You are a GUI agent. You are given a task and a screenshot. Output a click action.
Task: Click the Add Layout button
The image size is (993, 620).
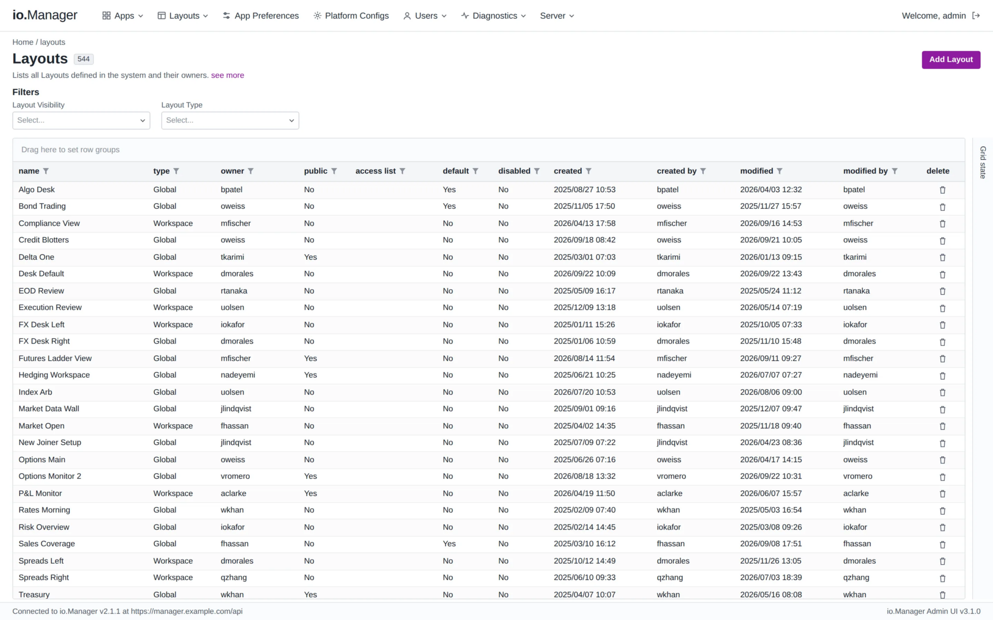tap(951, 59)
